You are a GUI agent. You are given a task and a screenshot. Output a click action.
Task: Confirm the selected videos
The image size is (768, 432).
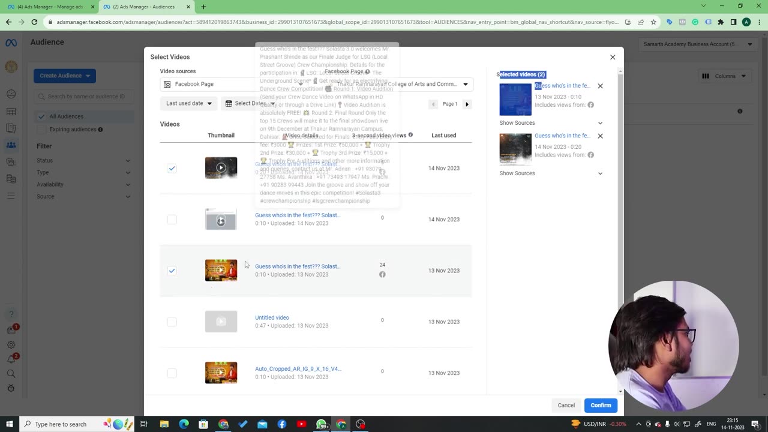(x=601, y=405)
